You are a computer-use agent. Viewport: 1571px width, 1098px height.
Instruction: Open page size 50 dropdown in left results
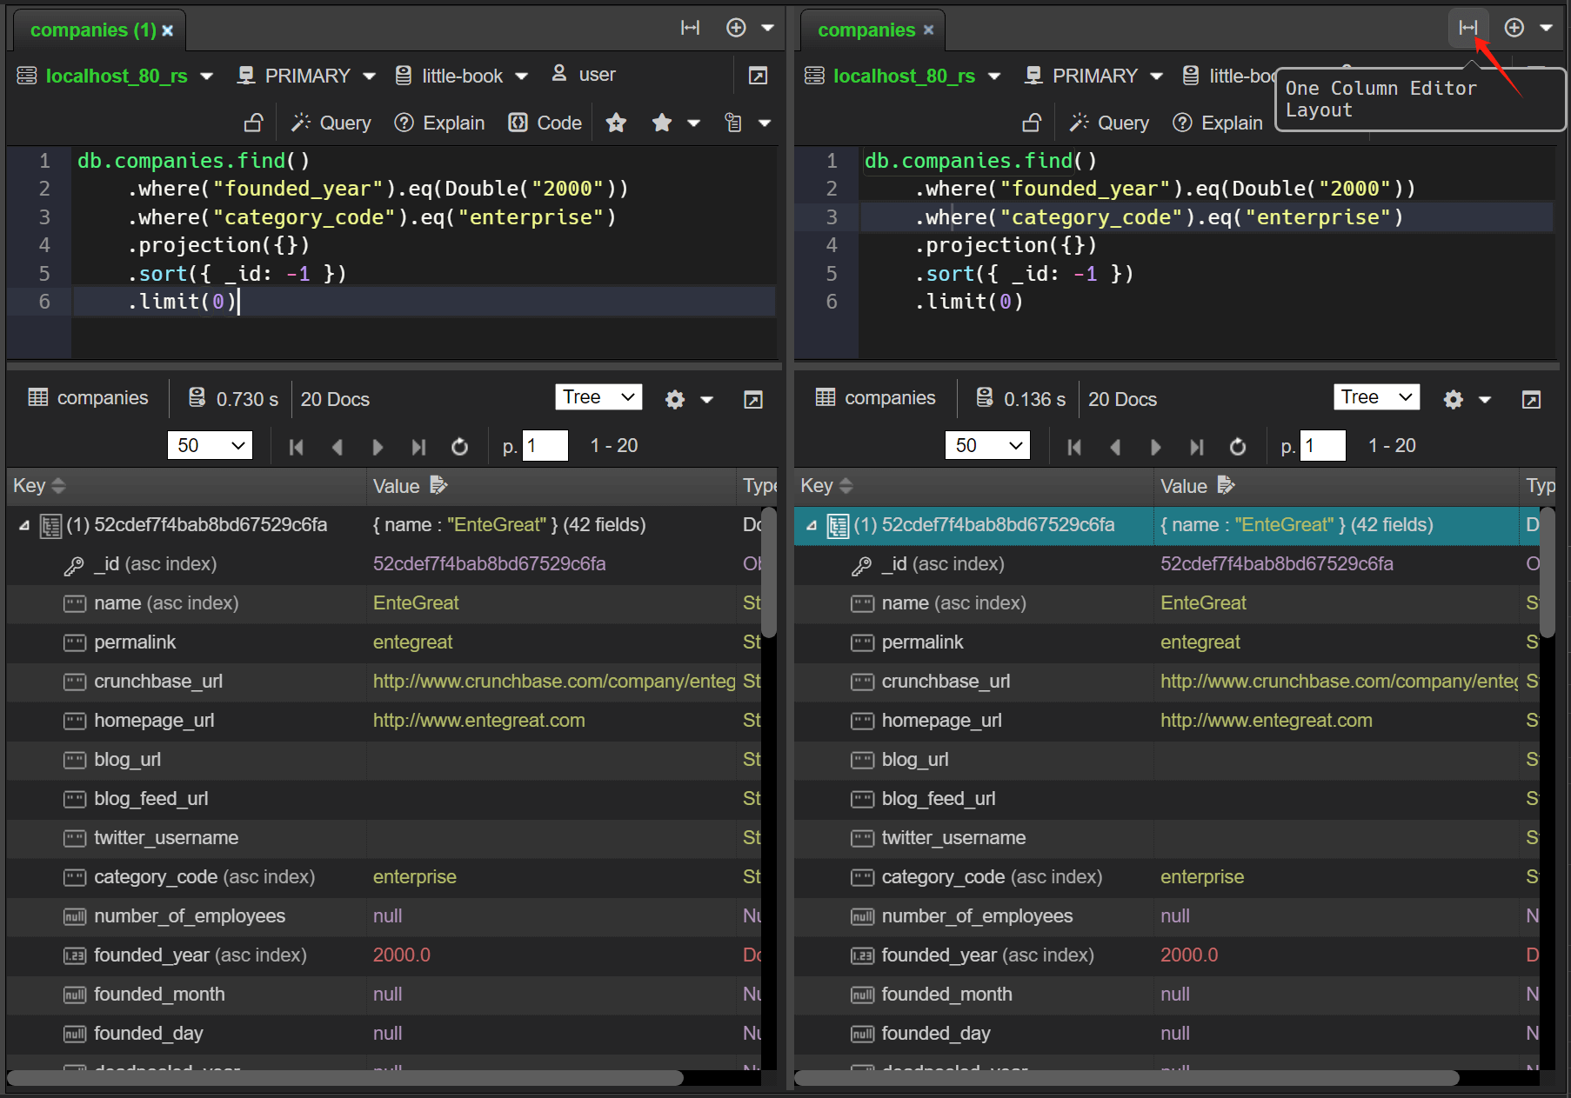[210, 445]
